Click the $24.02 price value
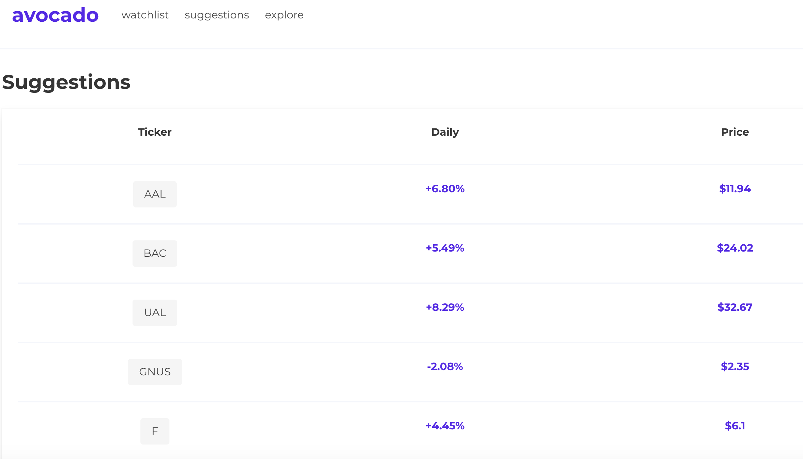The width and height of the screenshot is (803, 459). 735,248
